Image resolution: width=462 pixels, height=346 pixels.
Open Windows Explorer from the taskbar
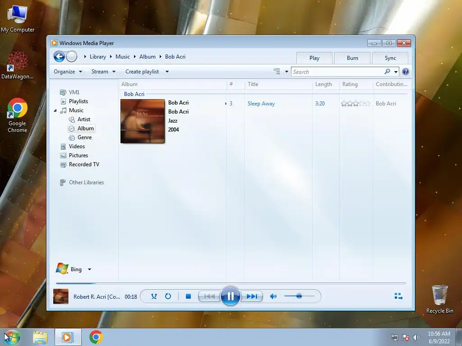click(x=40, y=337)
